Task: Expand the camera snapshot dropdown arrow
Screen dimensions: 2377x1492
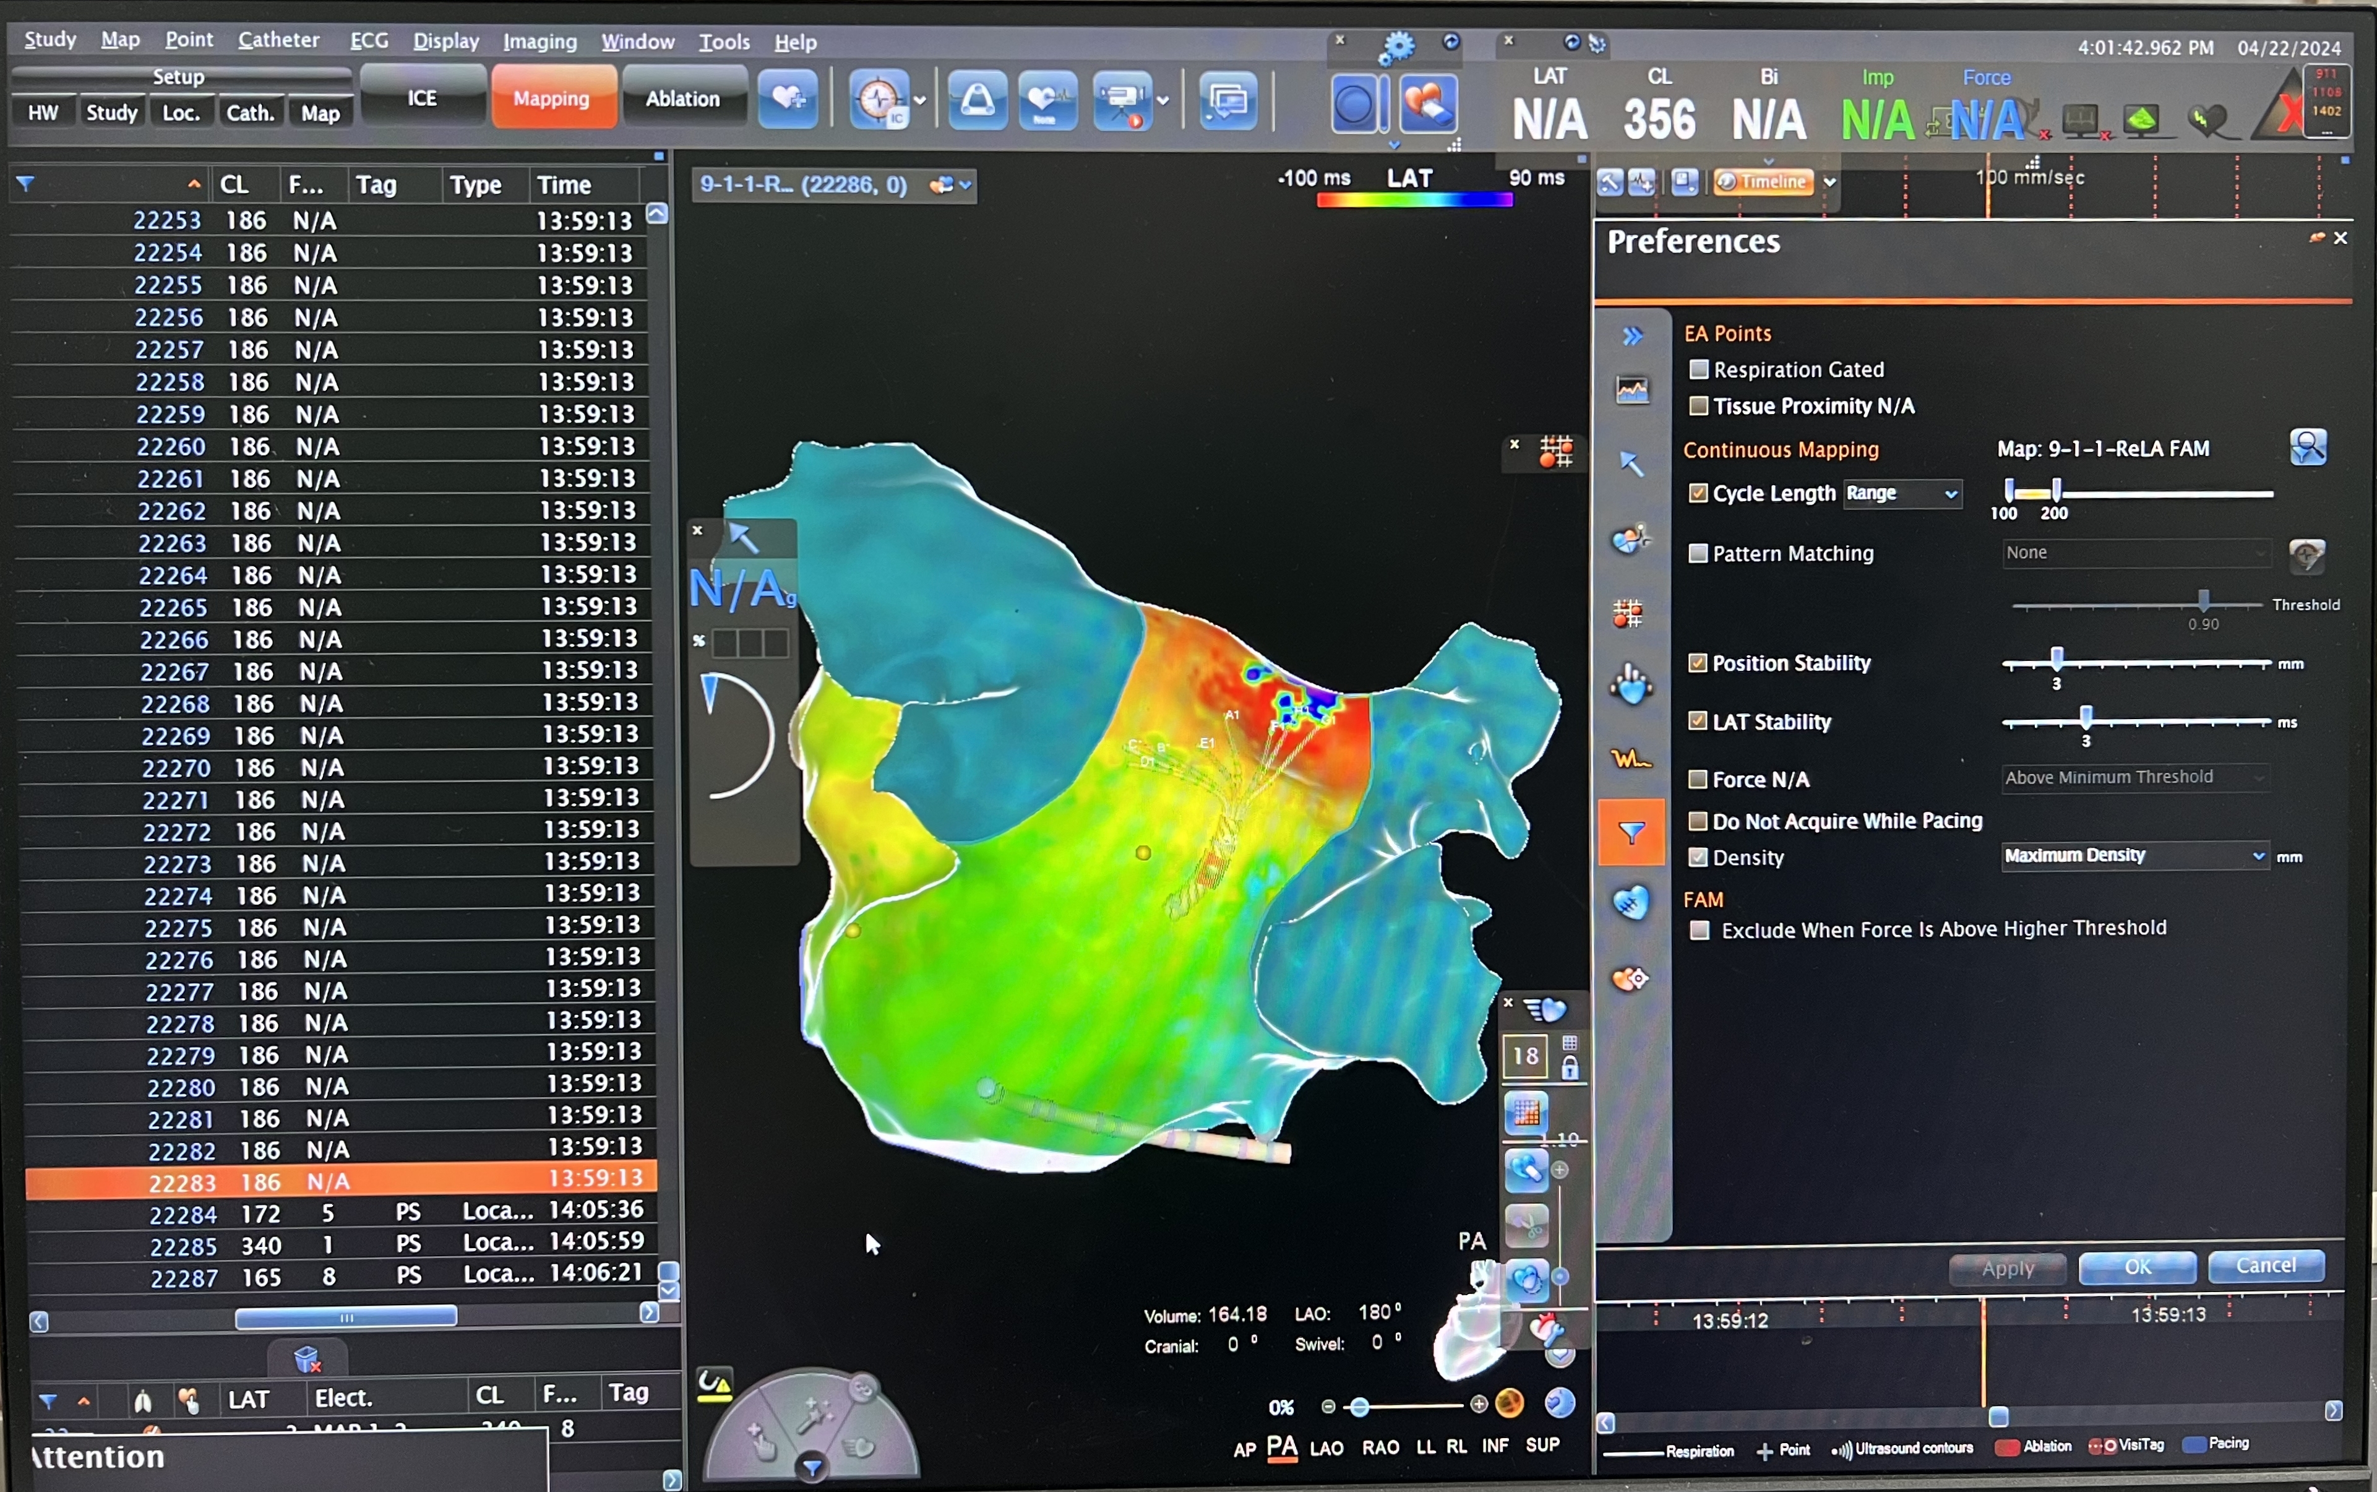Action: (1163, 100)
